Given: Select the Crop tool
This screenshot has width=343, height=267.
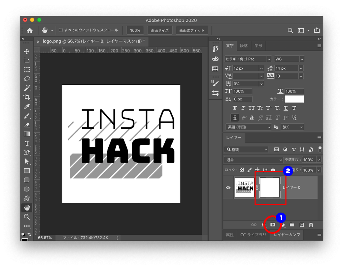Looking at the screenshot, I should (27, 97).
